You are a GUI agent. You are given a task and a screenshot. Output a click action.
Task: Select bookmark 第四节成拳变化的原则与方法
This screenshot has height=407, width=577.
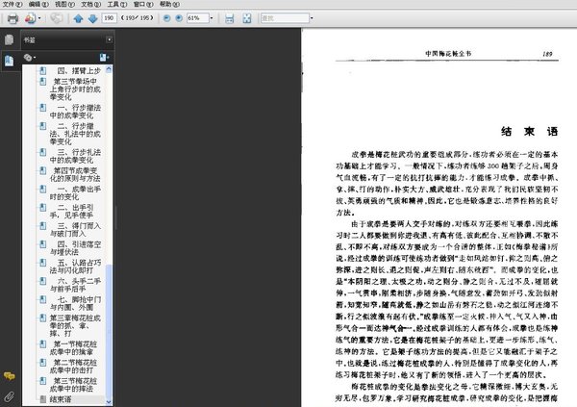coord(75,174)
